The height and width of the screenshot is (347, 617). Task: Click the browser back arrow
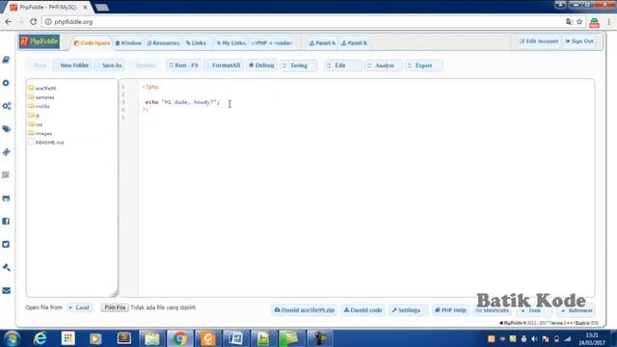pyautogui.click(x=9, y=22)
